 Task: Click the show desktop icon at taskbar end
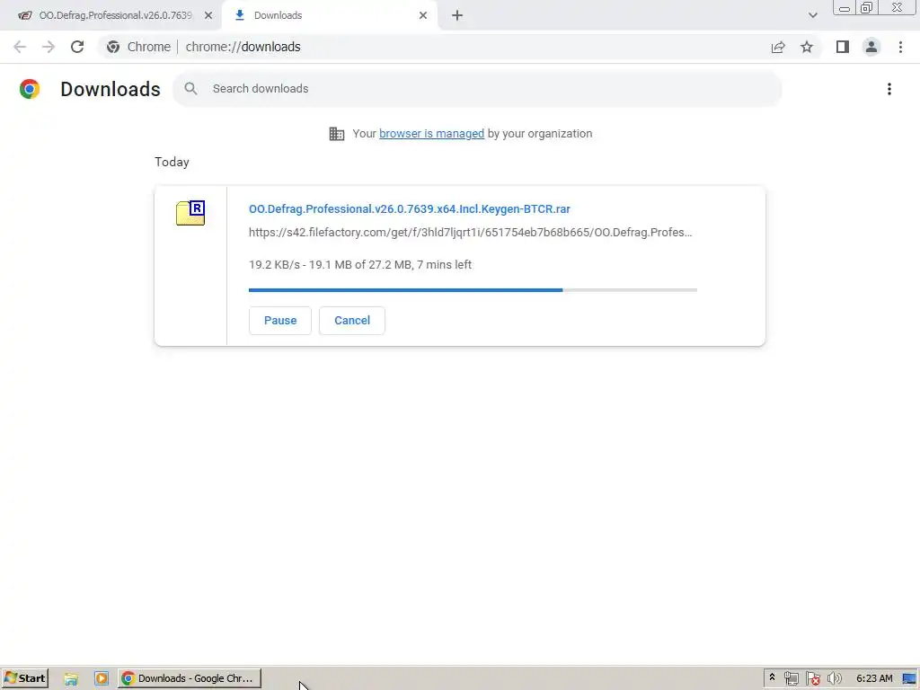[910, 678]
